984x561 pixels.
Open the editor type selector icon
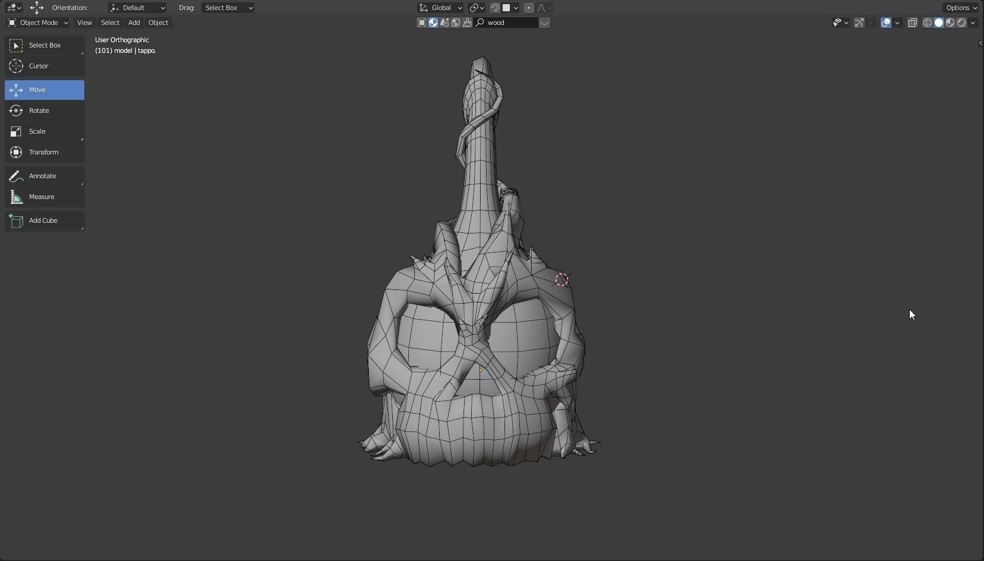14,8
